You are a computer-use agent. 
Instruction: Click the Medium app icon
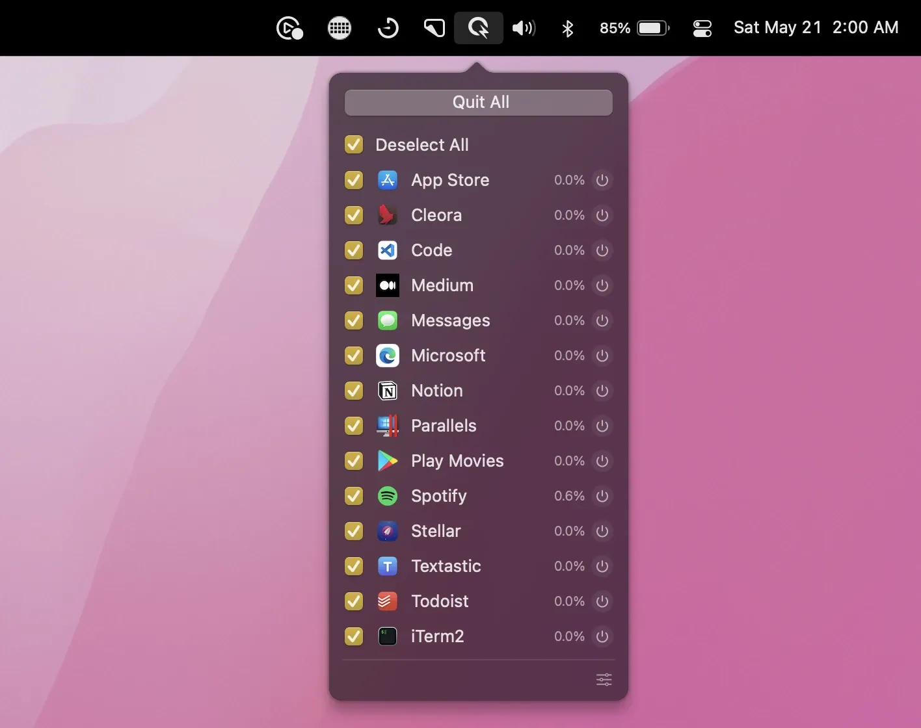click(x=388, y=285)
